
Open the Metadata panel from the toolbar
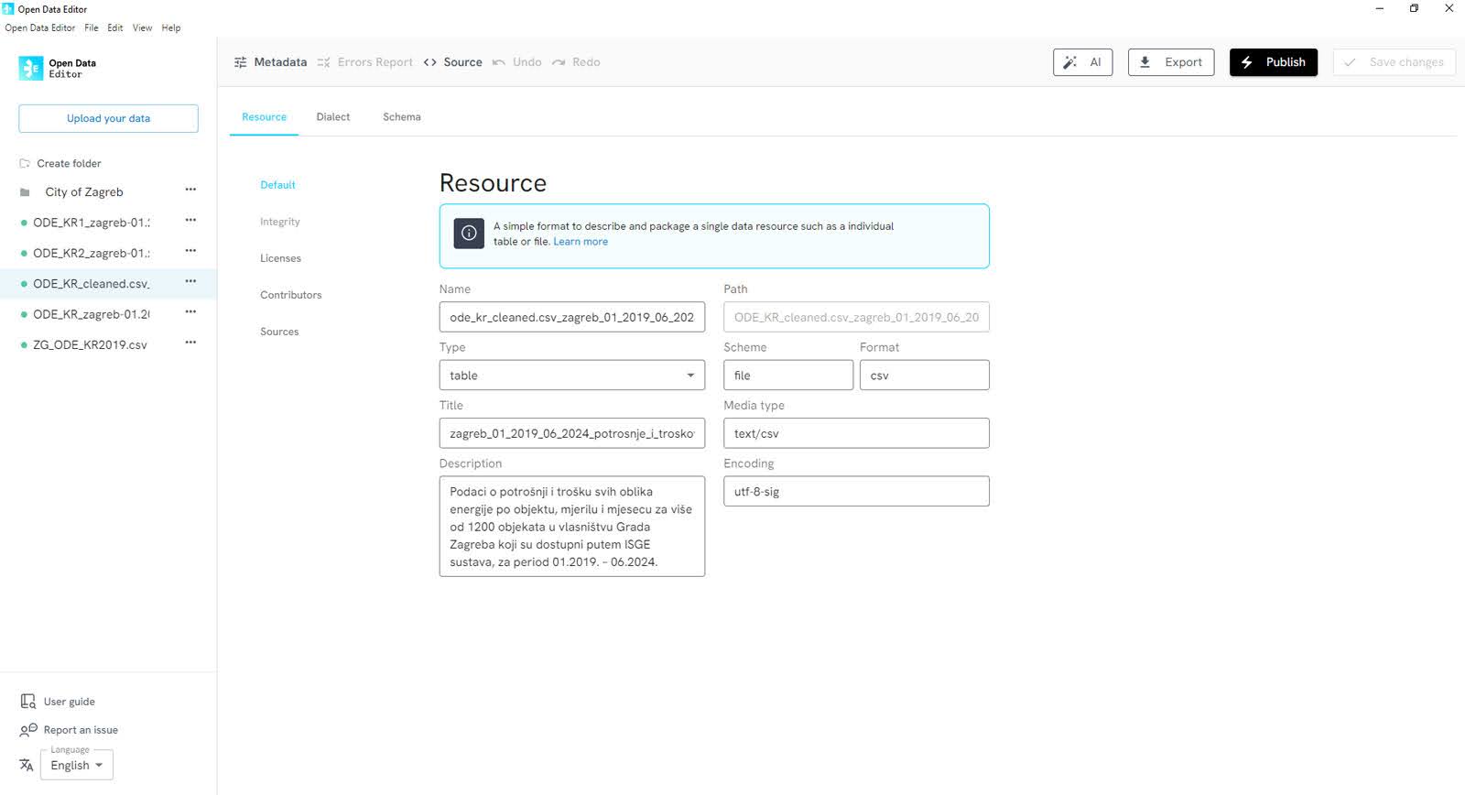point(270,62)
